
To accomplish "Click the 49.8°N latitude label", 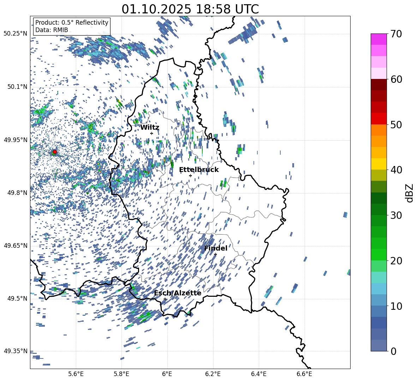I will 18,193.
